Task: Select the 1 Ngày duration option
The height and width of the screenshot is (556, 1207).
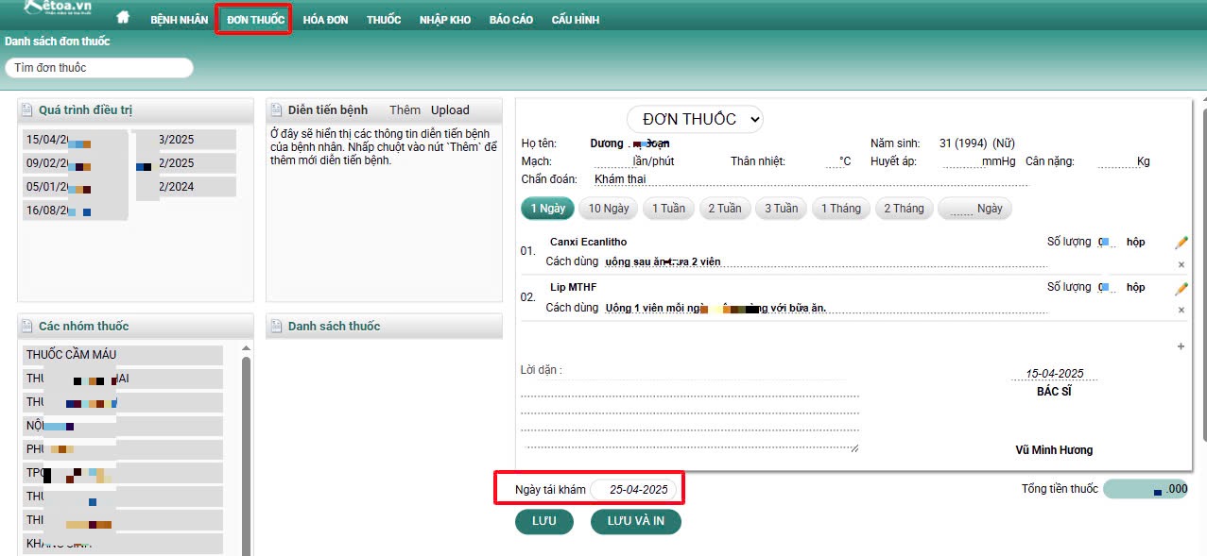Action: 547,209
